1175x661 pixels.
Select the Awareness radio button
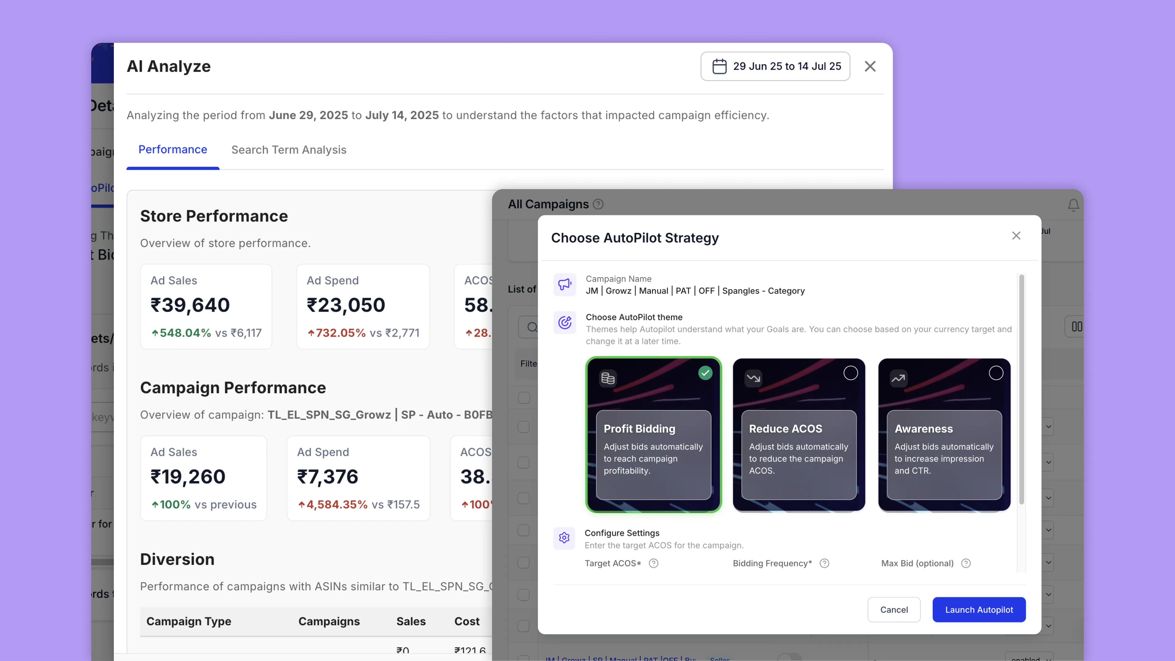click(996, 373)
